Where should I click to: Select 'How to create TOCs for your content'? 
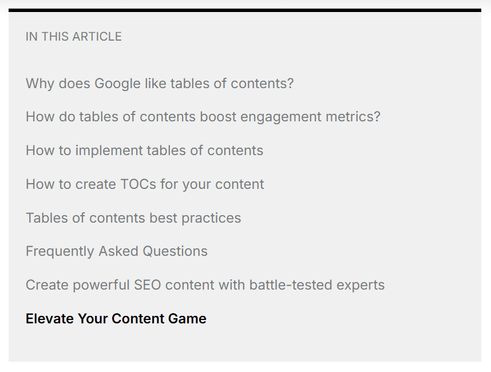tap(145, 184)
